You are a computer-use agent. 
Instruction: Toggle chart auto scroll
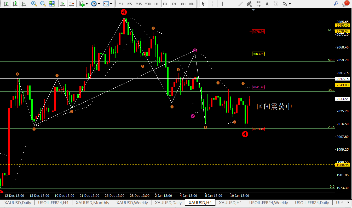[x=62, y=4]
